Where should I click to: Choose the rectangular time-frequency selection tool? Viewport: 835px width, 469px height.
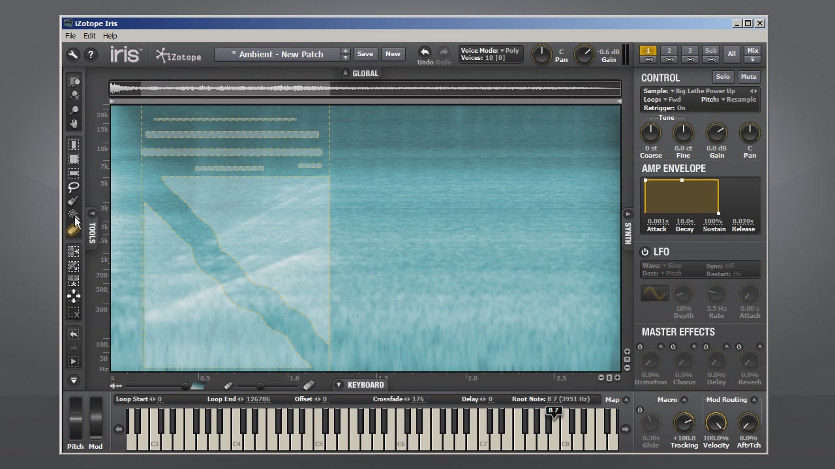pos(74,159)
